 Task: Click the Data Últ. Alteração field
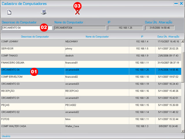click(x=160, y=28)
